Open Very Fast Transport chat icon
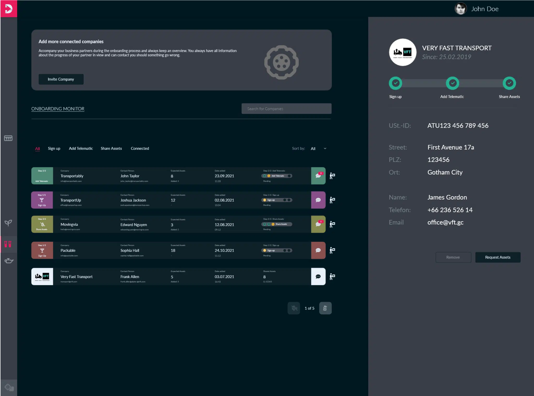Image resolution: width=534 pixels, height=396 pixels. (x=318, y=276)
